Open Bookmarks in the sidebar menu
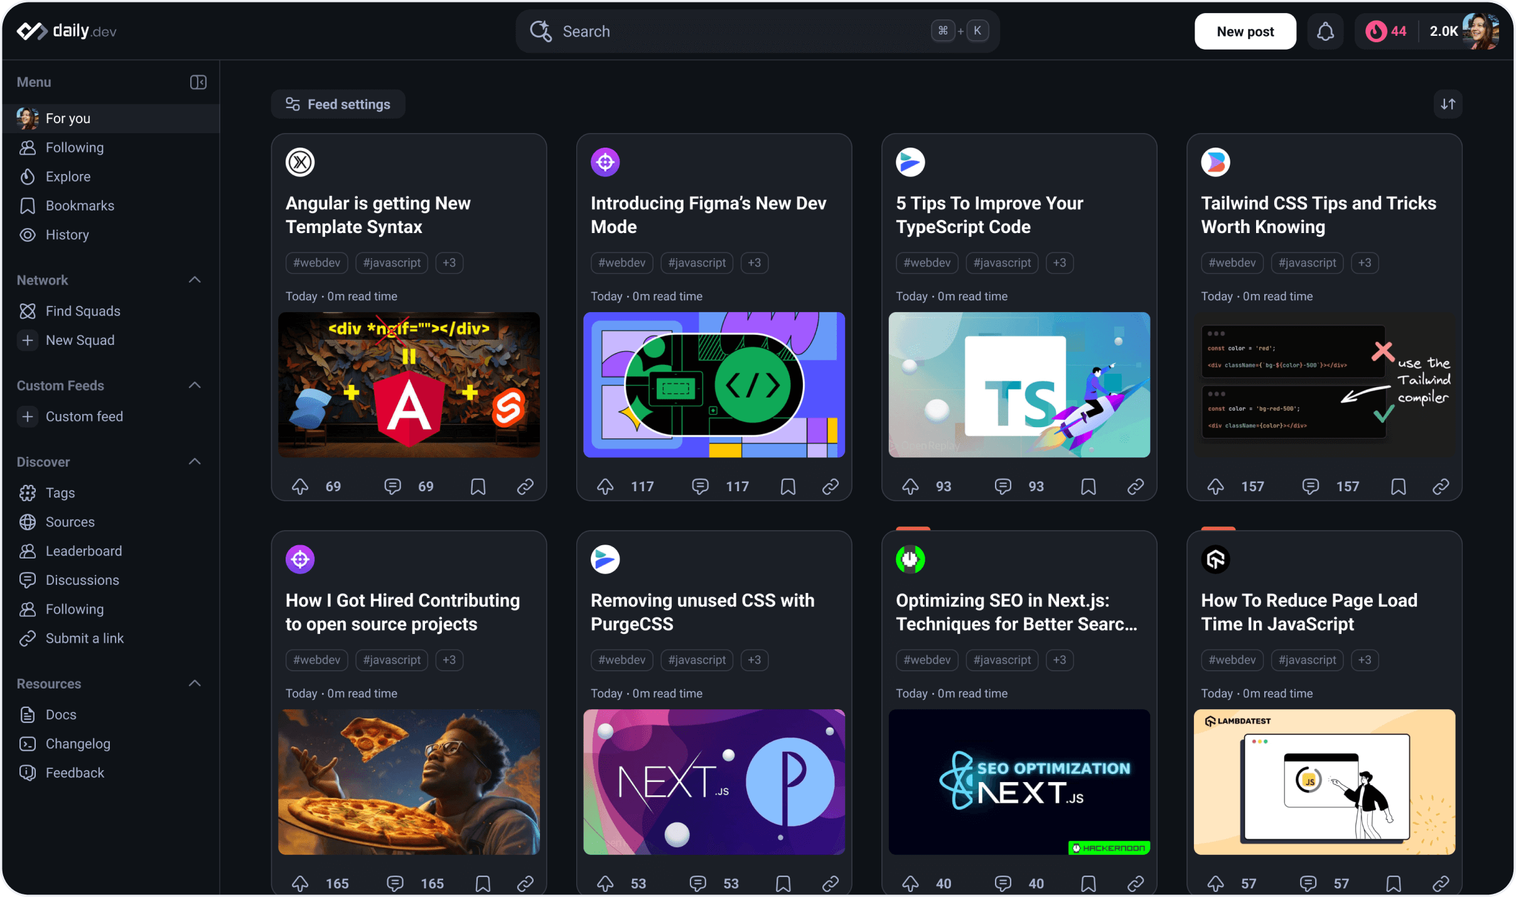The image size is (1516, 897). tap(80, 205)
